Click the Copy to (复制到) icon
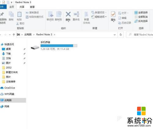The height and width of the screenshot is (129, 153). tap(59, 14)
